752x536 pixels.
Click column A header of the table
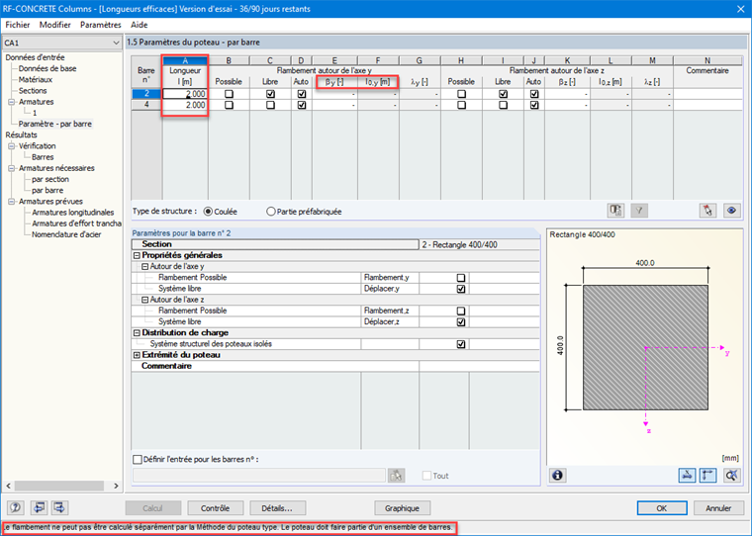click(185, 60)
